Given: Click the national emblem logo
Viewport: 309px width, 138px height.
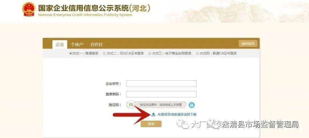Looking at the screenshot, I should pyautogui.click(x=29, y=9).
